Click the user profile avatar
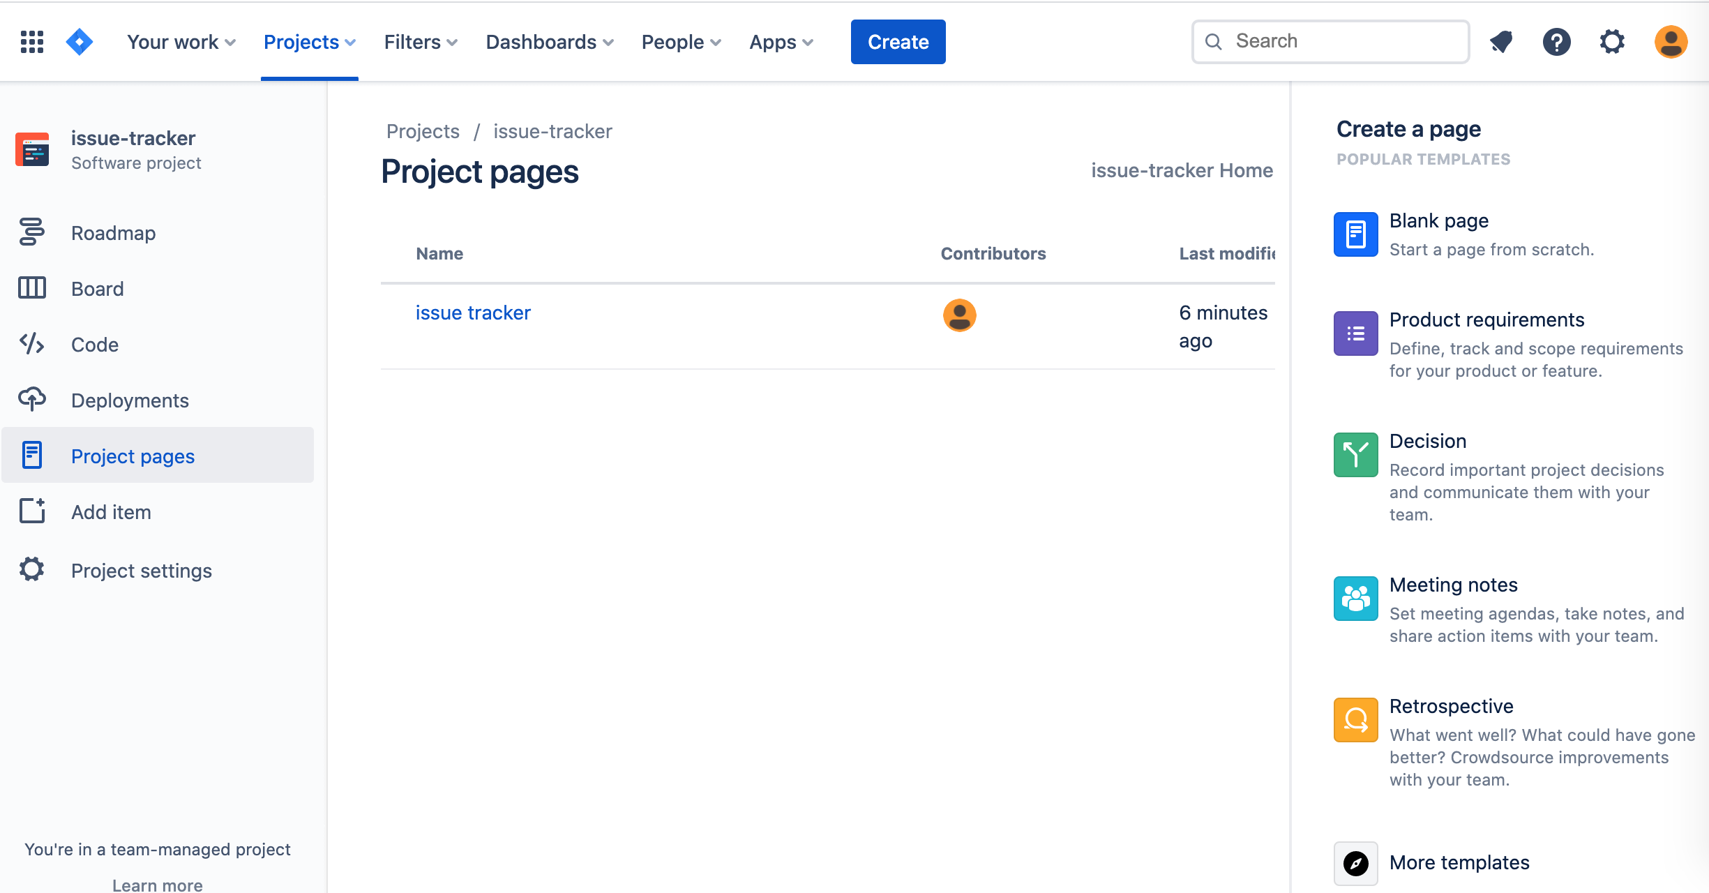1709x893 pixels. click(x=1671, y=42)
